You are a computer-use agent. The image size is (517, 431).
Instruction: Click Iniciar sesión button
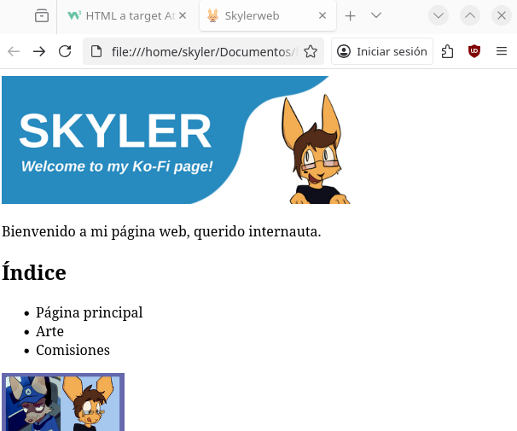tap(382, 51)
